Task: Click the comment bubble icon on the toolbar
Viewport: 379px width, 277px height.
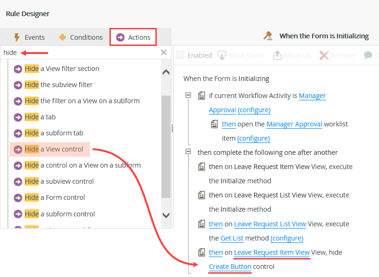Action: 369,55
